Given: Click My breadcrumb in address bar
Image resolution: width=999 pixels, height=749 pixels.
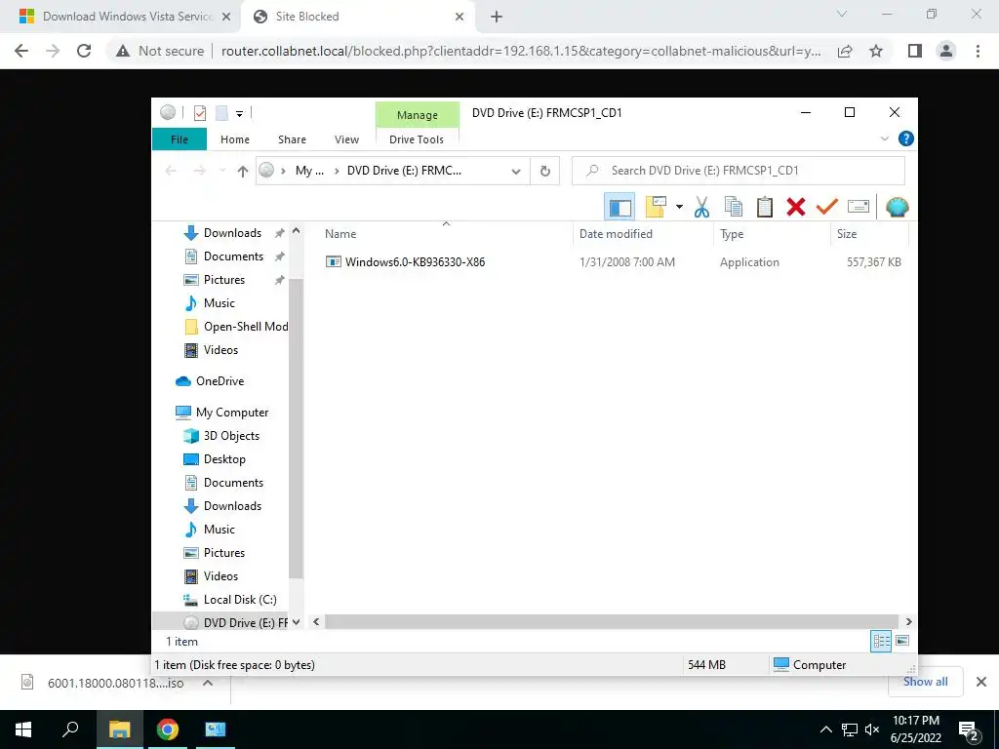Looking at the screenshot, I should click(x=309, y=171).
